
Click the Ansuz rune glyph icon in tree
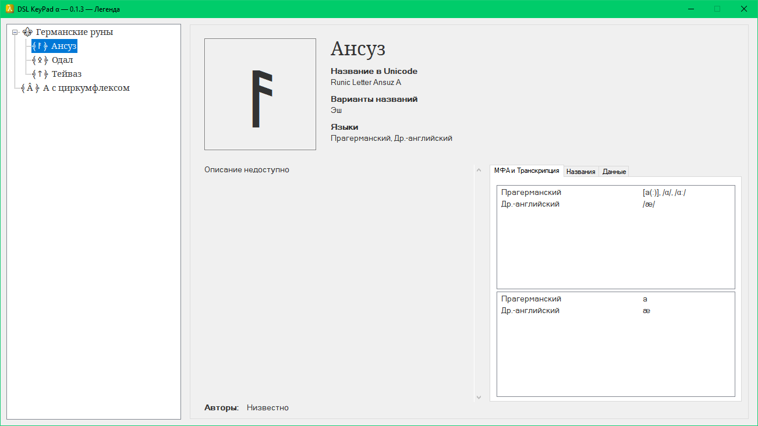click(40, 46)
